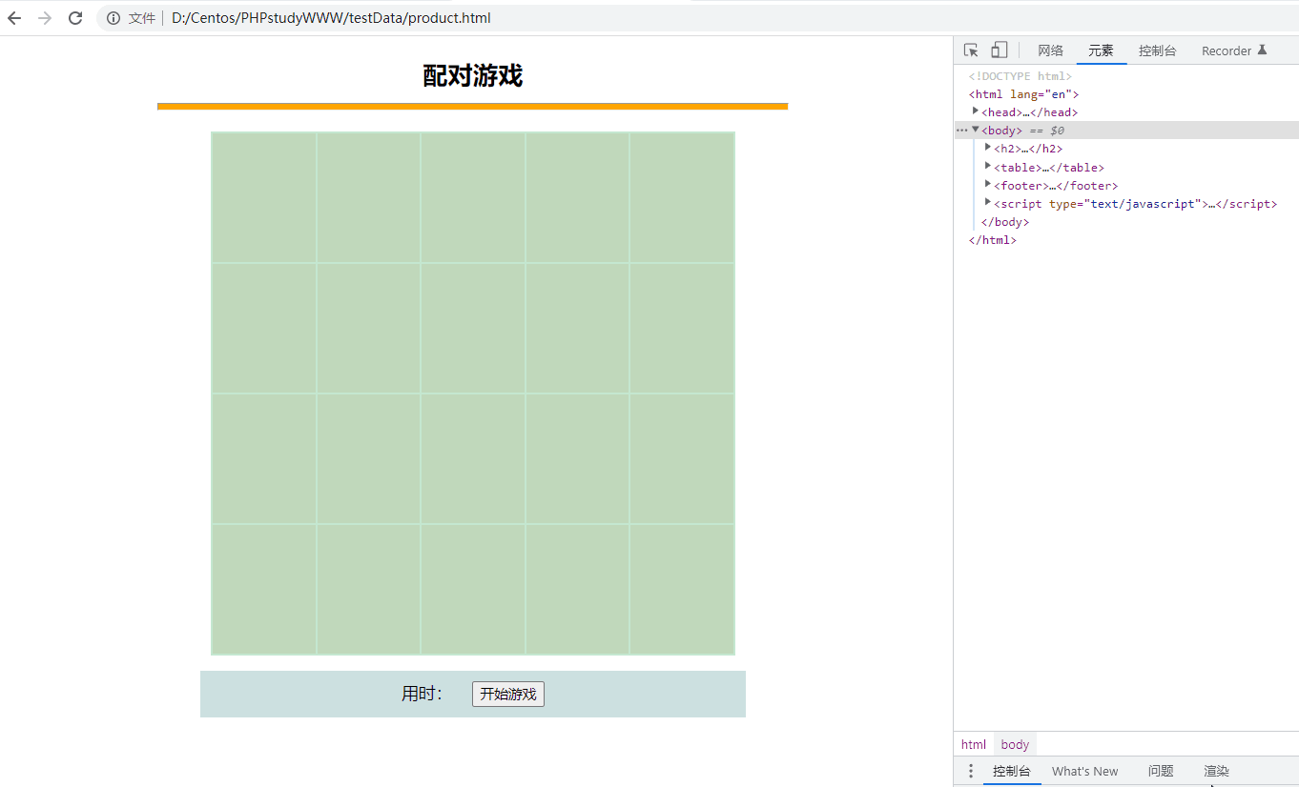Open the site information icon beside the URL
The width and height of the screenshot is (1299, 787).
tap(113, 18)
